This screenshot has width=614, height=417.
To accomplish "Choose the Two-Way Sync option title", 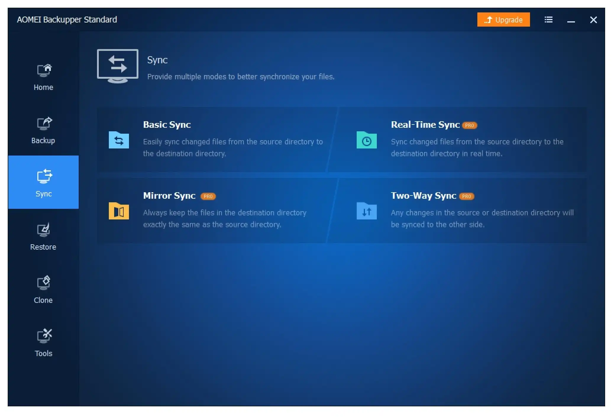I will [x=424, y=195].
